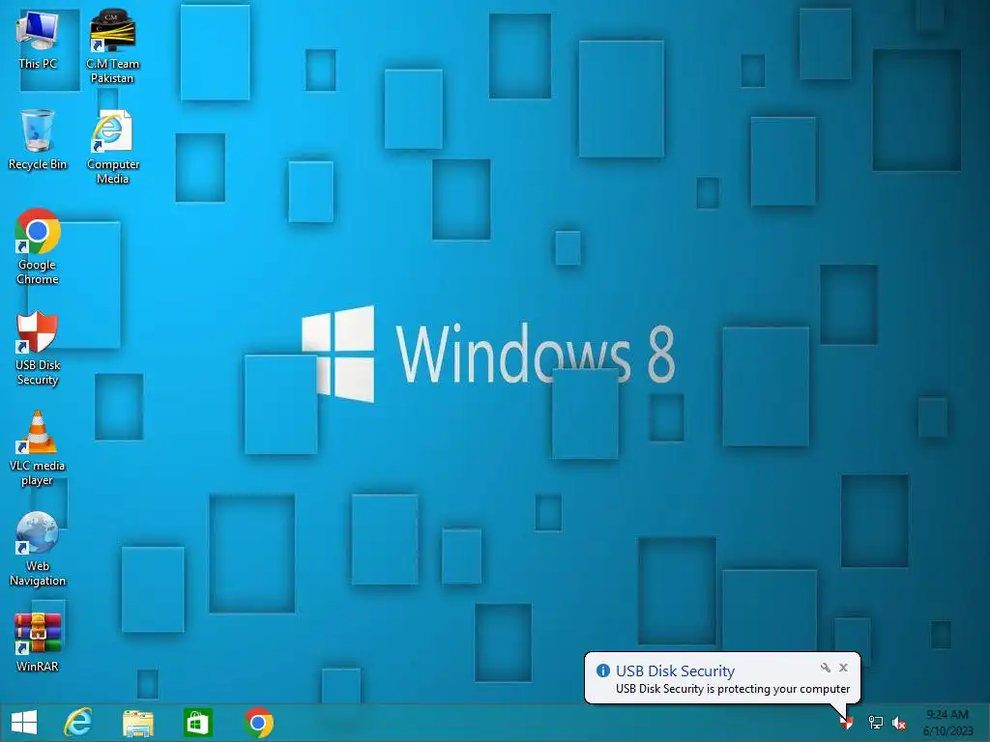Select the This PC desktop icon

(x=38, y=39)
